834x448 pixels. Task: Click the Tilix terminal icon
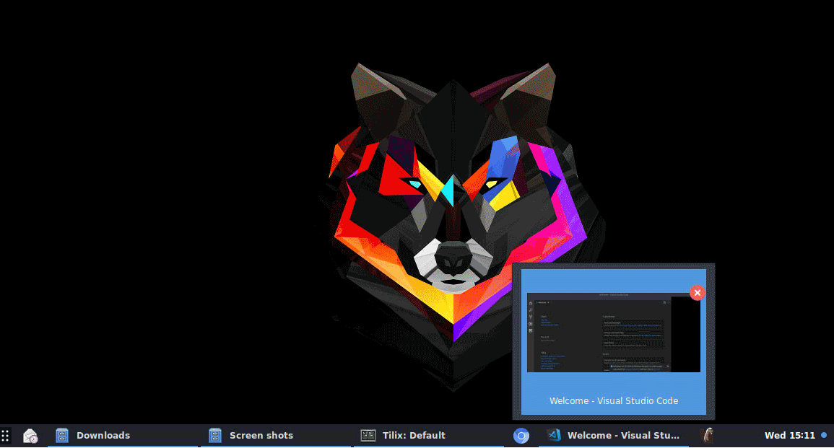[368, 436]
